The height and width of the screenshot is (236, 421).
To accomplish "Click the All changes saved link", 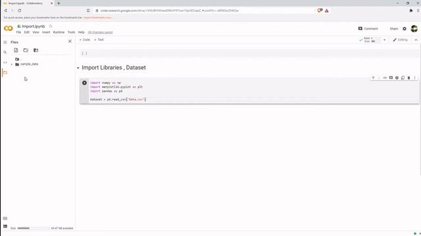I will coord(100,32).
